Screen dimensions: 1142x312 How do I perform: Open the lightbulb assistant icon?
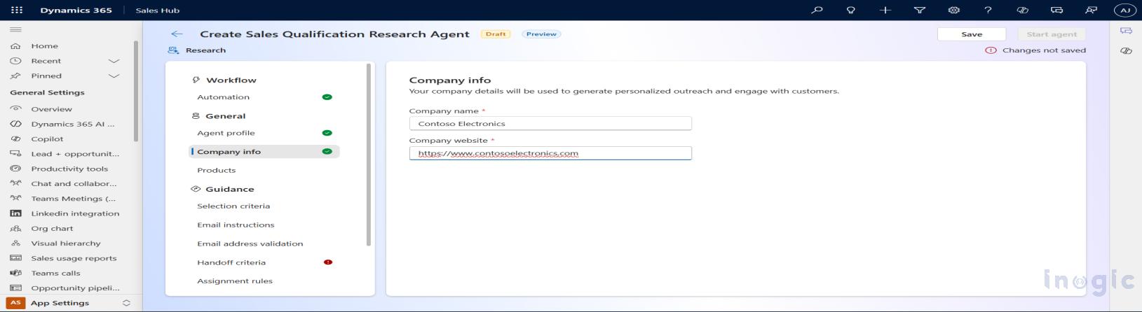[x=850, y=10]
